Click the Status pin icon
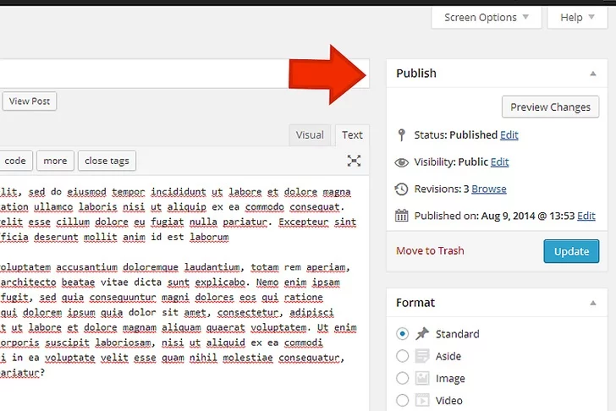The width and height of the screenshot is (616, 411). tap(402, 134)
